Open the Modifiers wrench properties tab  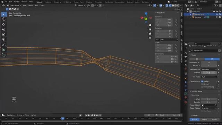[186, 82]
